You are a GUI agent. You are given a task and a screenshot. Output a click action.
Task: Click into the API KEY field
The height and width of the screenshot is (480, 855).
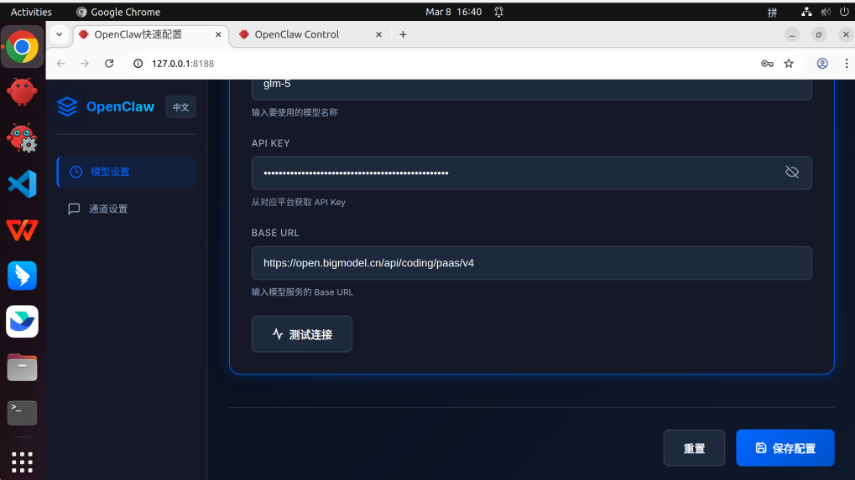coord(516,173)
